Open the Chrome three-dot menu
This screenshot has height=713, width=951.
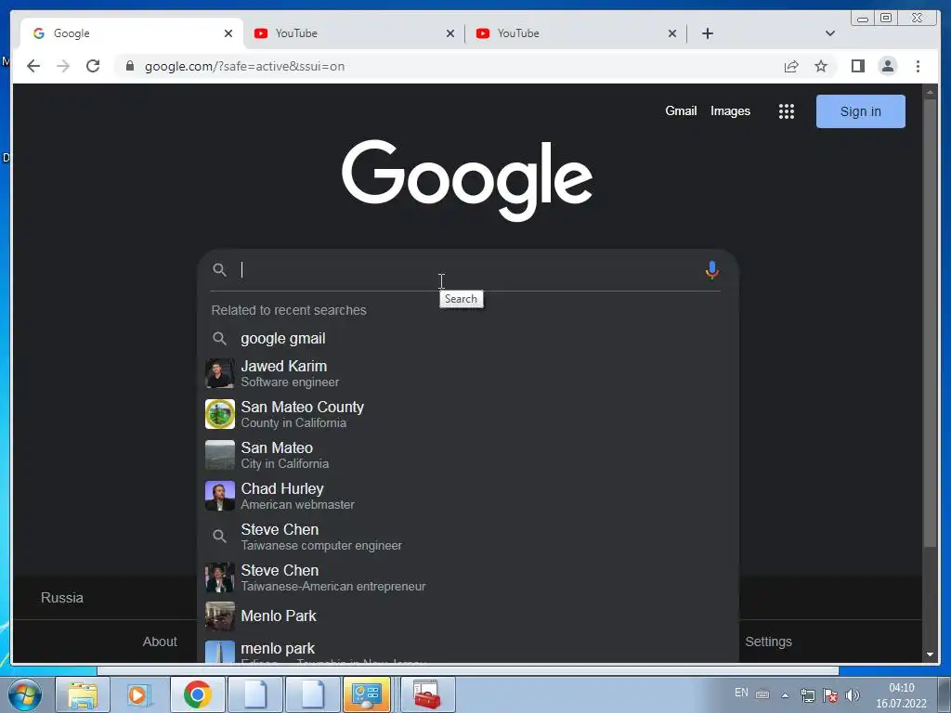tap(918, 66)
